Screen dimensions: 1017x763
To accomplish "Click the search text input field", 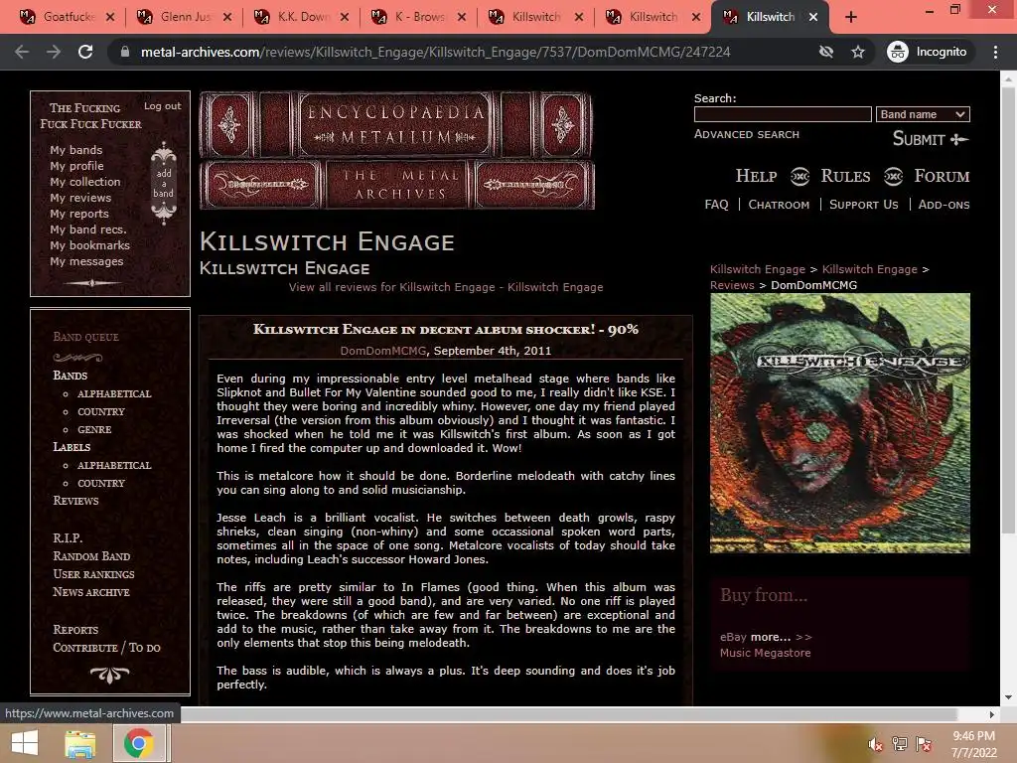I will pyautogui.click(x=783, y=114).
